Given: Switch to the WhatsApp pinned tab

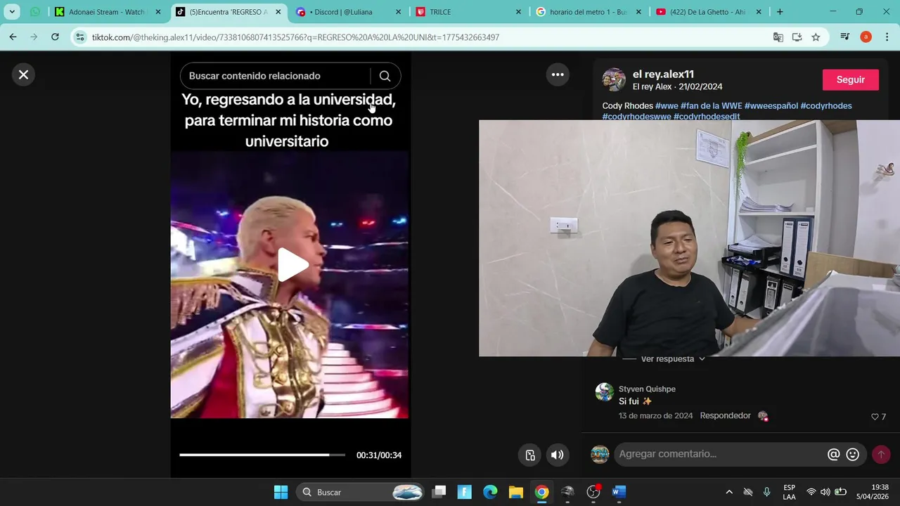Looking at the screenshot, I should pos(35,12).
